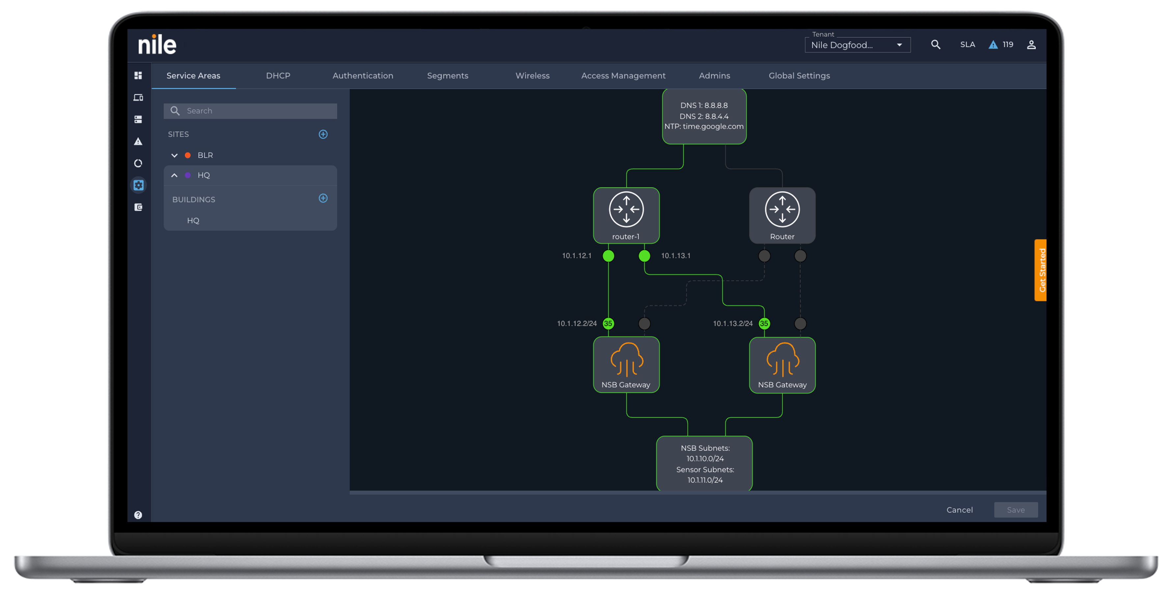Image resolution: width=1171 pixels, height=599 pixels.
Task: Select the HQ site row
Action: point(251,176)
